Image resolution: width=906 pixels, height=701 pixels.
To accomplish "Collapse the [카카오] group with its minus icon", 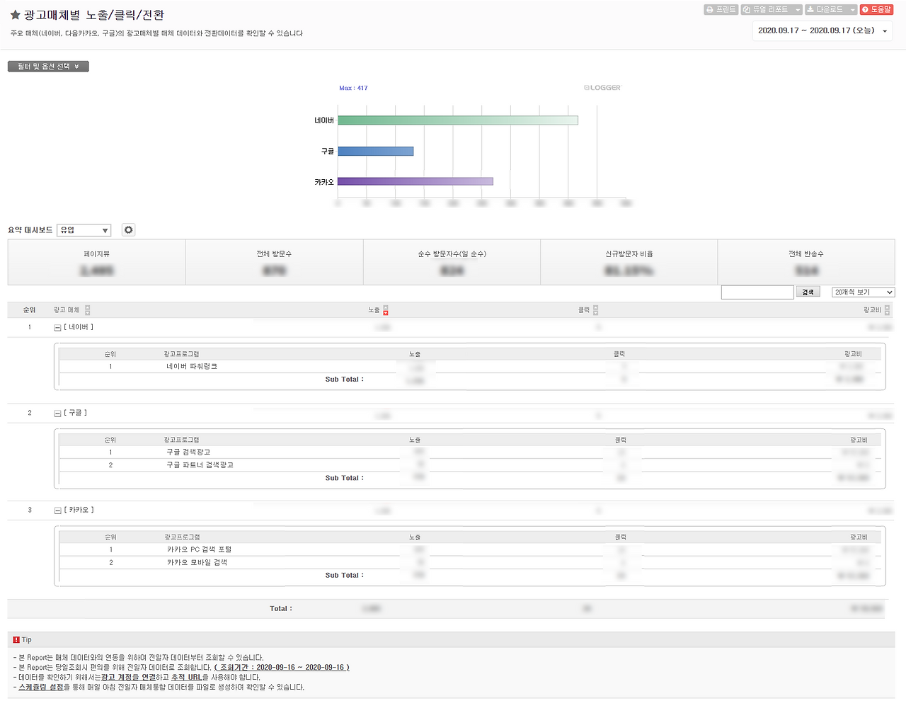I will pos(57,510).
